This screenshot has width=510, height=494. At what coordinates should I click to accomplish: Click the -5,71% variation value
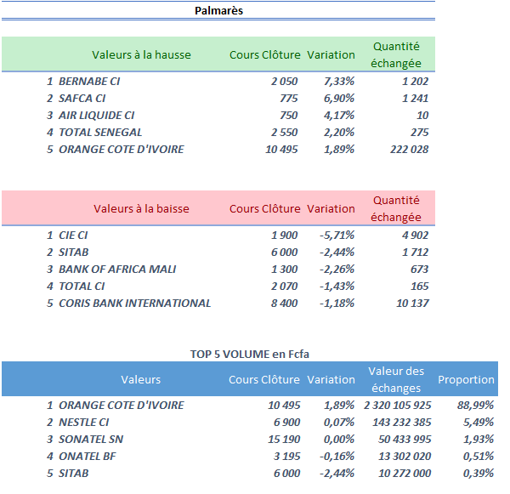(x=337, y=235)
